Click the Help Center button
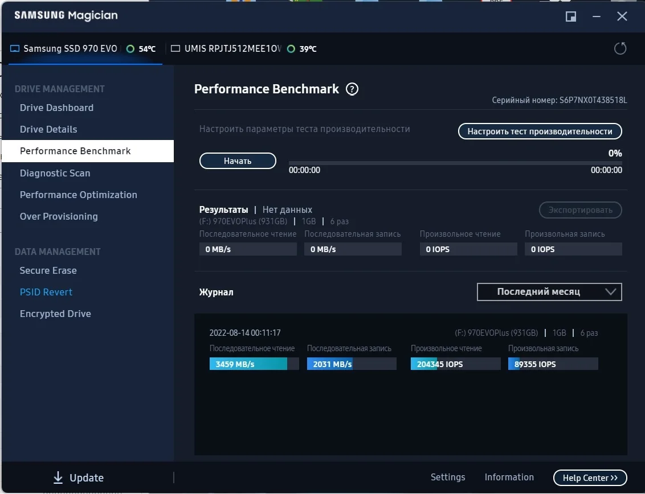The height and width of the screenshot is (494, 645). coord(590,477)
